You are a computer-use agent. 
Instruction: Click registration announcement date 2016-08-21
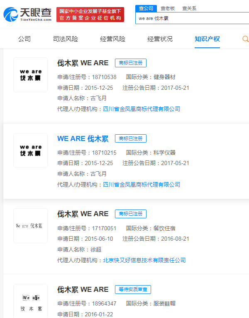[x=175, y=239]
